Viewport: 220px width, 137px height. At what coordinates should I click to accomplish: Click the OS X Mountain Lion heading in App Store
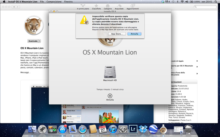(x=32, y=48)
